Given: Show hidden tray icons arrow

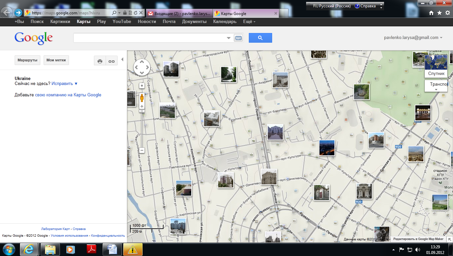Looking at the screenshot, I should [x=394, y=249].
